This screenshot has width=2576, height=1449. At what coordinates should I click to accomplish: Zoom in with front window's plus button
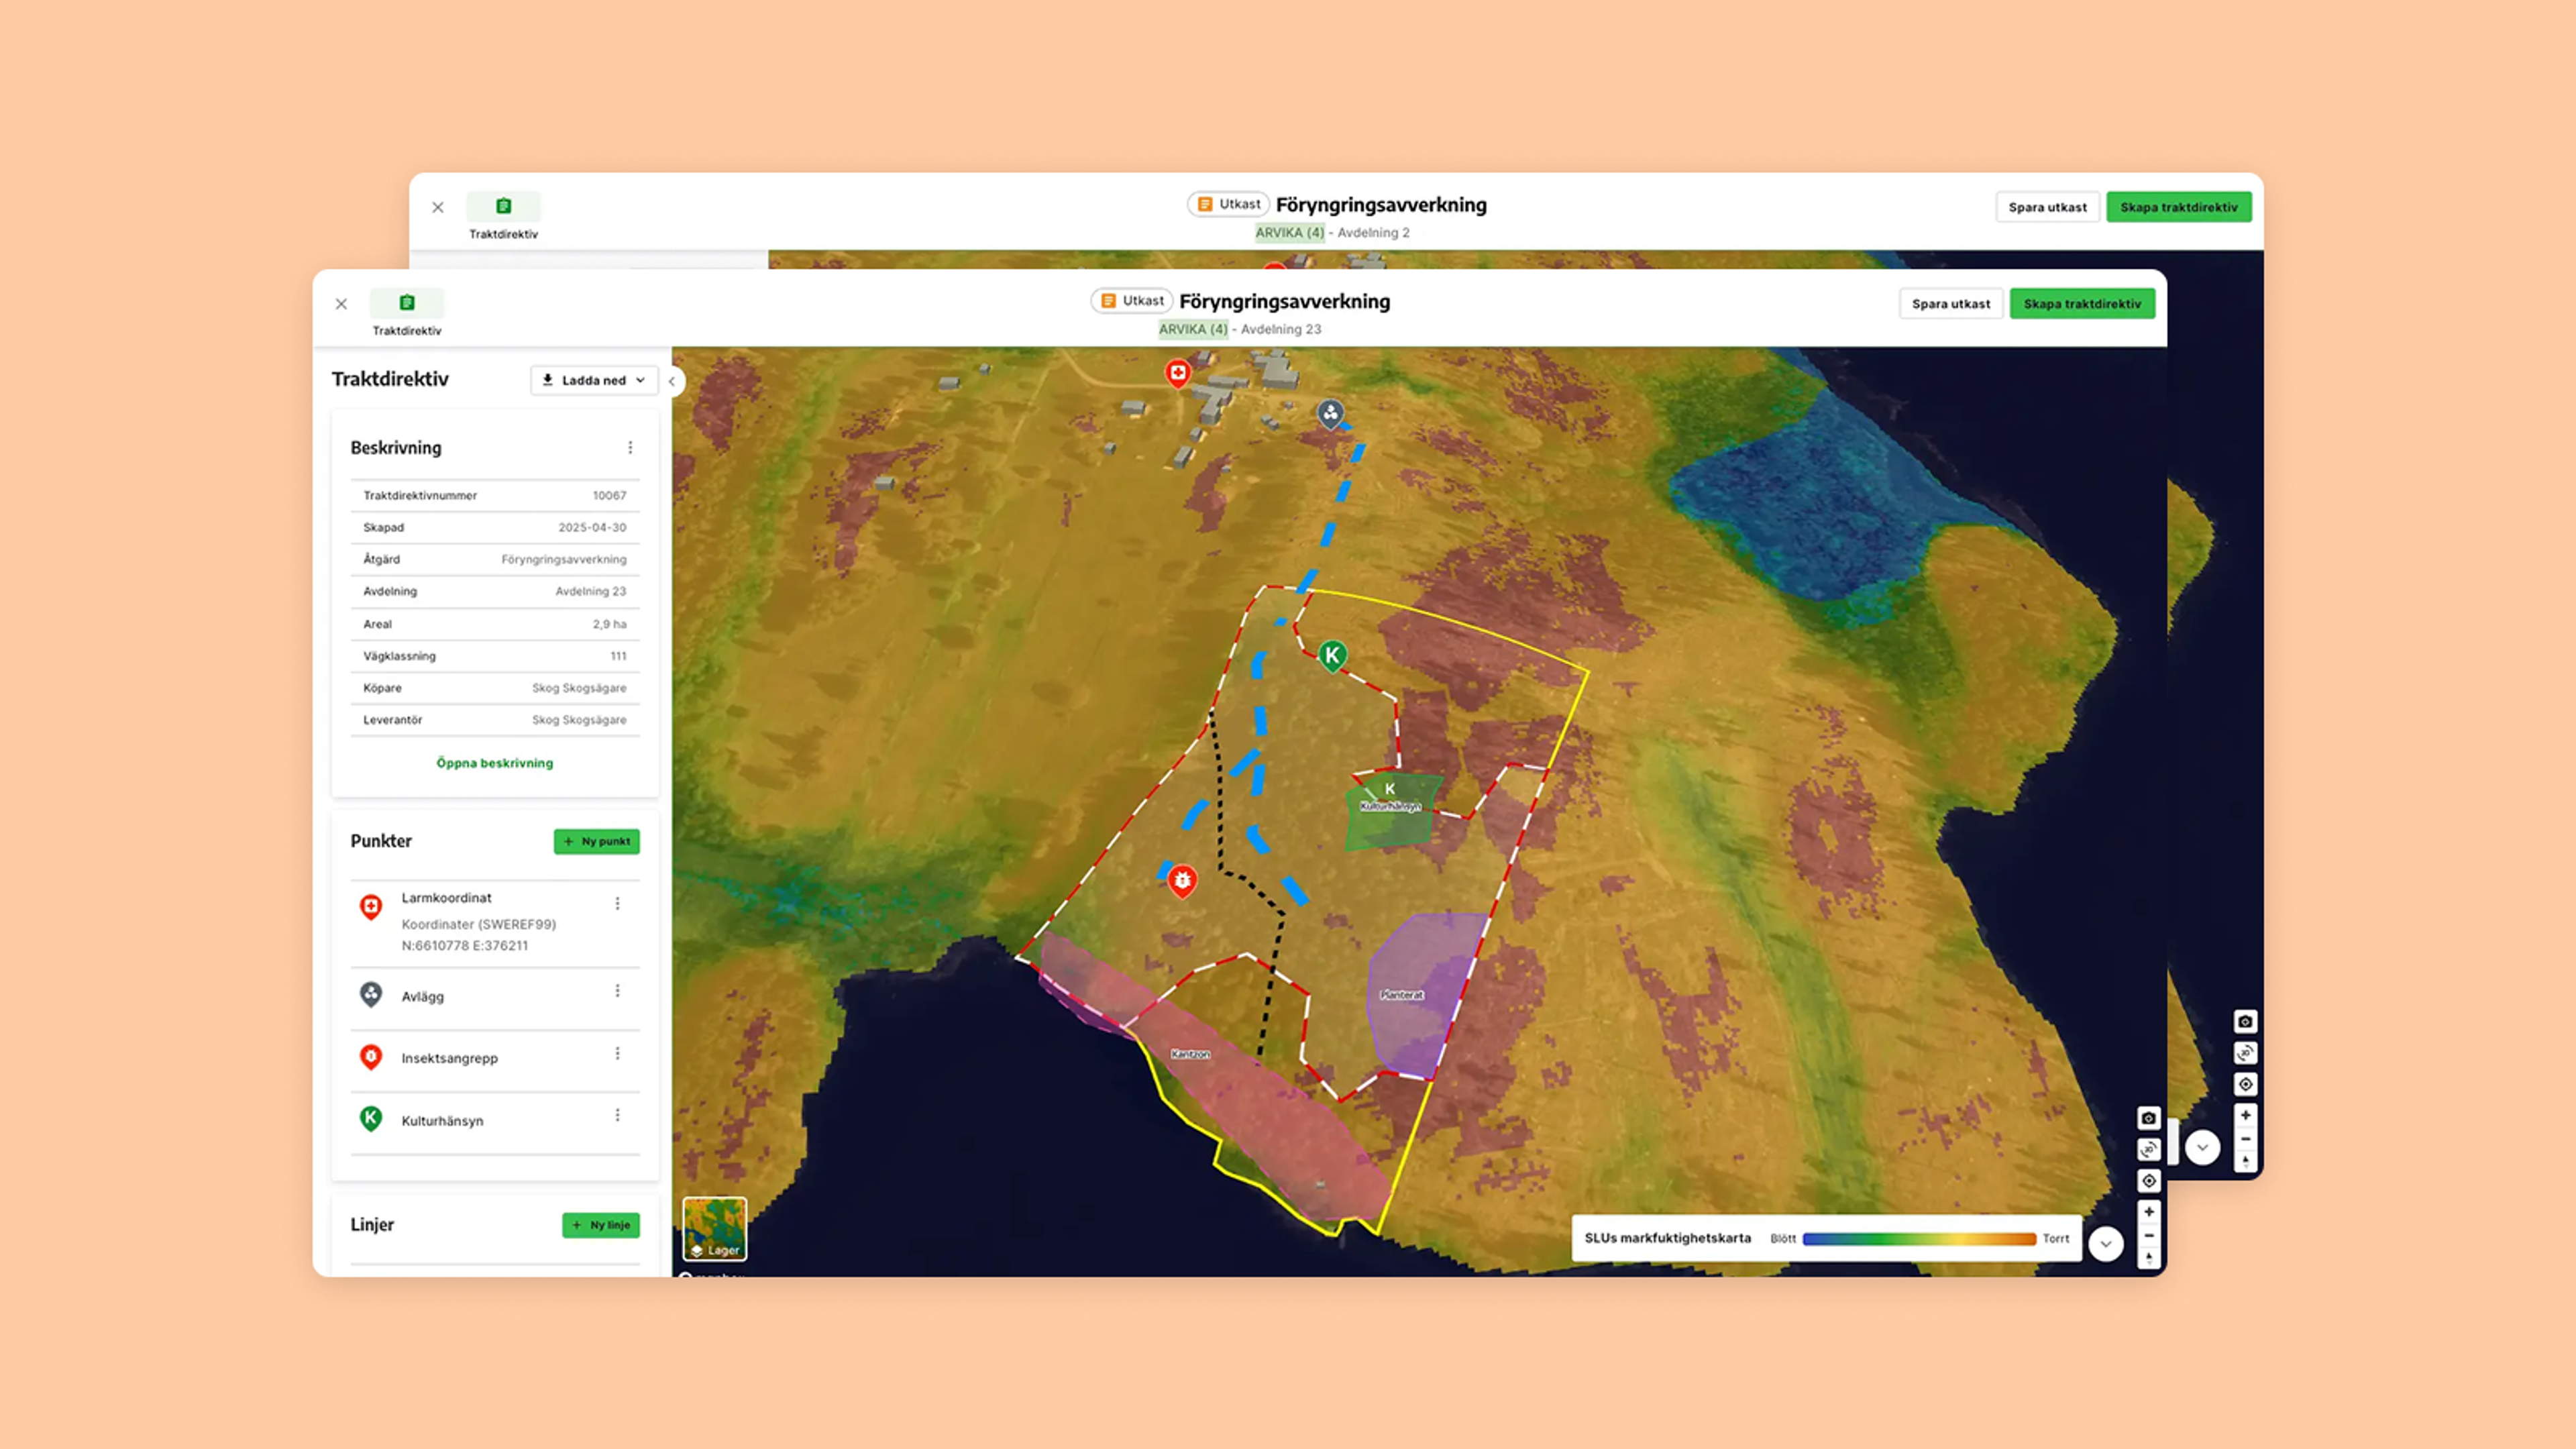(2148, 1212)
